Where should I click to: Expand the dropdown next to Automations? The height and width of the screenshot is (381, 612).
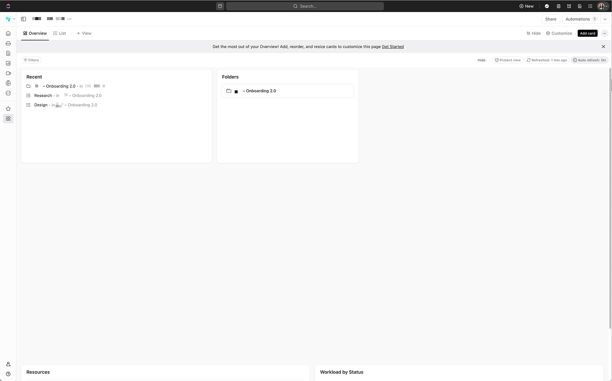point(605,19)
